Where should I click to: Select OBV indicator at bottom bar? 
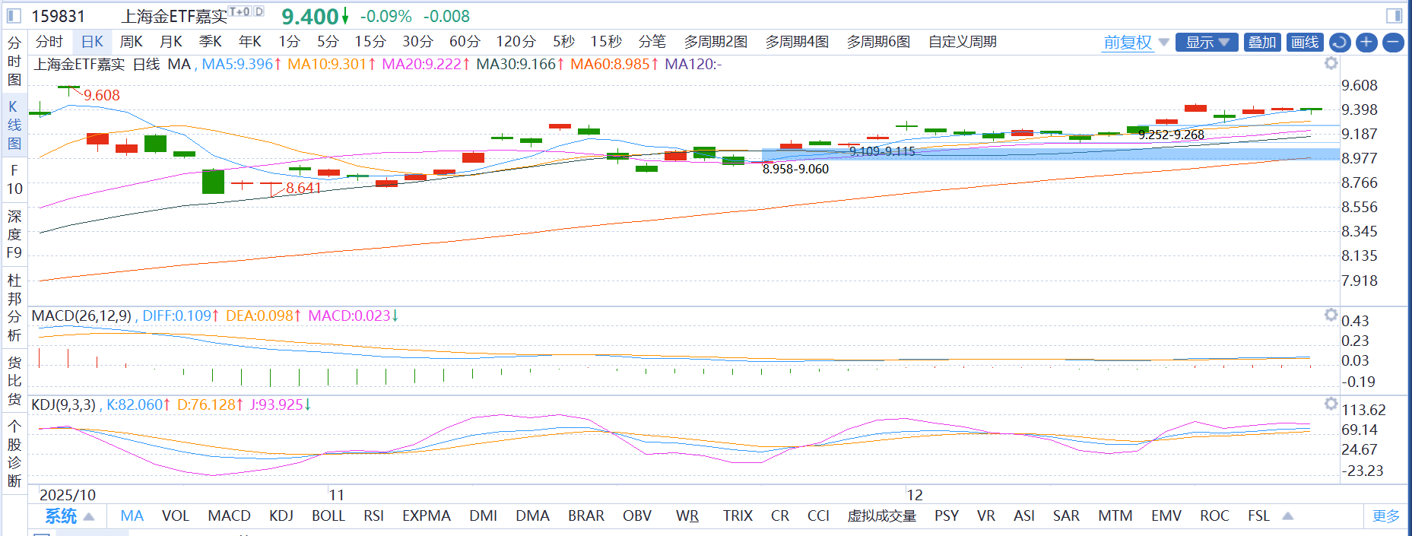click(x=637, y=516)
